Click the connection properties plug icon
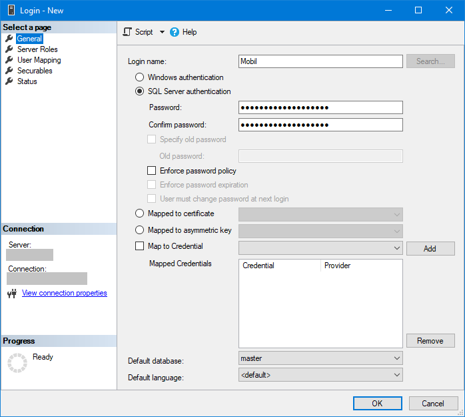Viewport: 465px width, 417px height. tap(11, 294)
